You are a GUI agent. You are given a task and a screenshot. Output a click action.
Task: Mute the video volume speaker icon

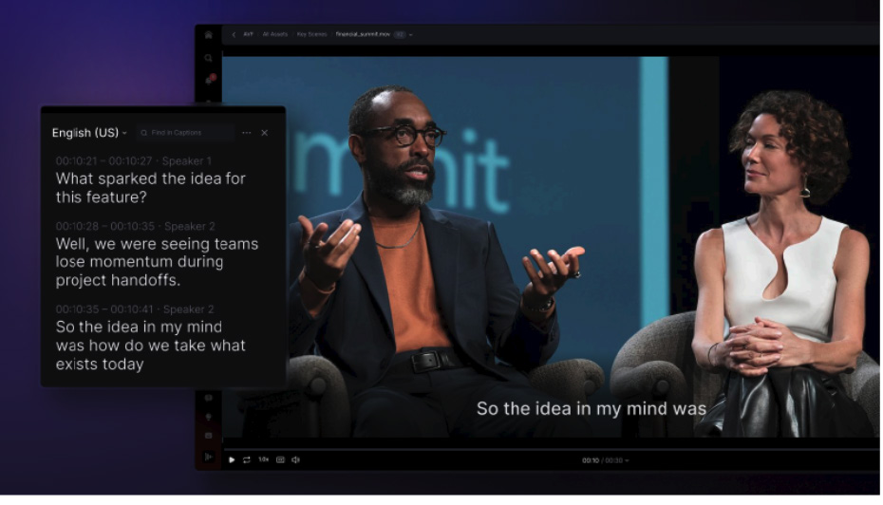295,459
